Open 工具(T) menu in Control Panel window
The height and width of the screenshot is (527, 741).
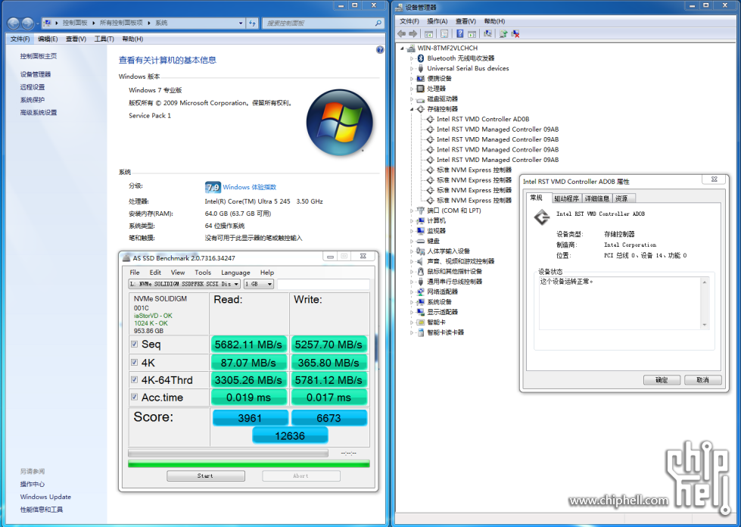[104, 39]
